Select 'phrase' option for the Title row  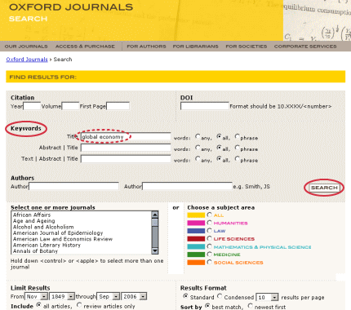(x=238, y=136)
